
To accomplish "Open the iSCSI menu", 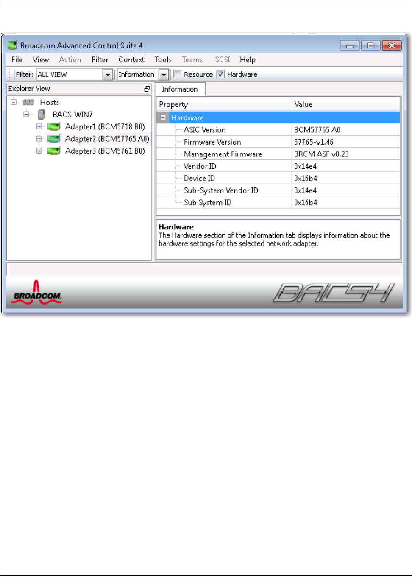I will point(221,60).
